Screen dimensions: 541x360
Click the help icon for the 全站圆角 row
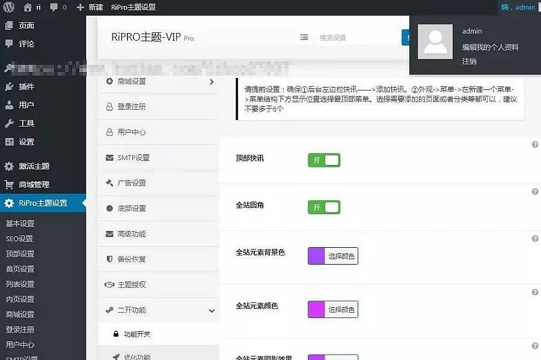coord(535,191)
